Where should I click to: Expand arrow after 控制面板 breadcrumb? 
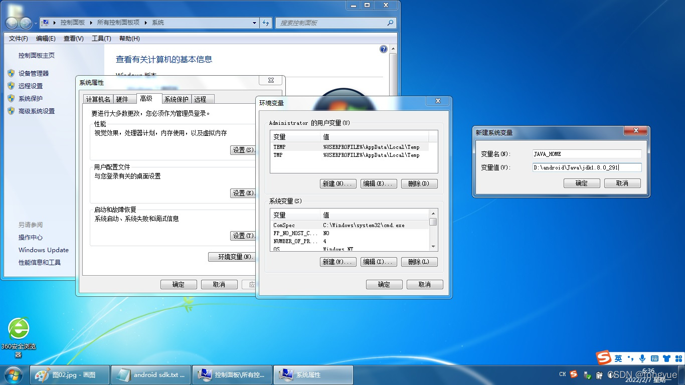[90, 23]
